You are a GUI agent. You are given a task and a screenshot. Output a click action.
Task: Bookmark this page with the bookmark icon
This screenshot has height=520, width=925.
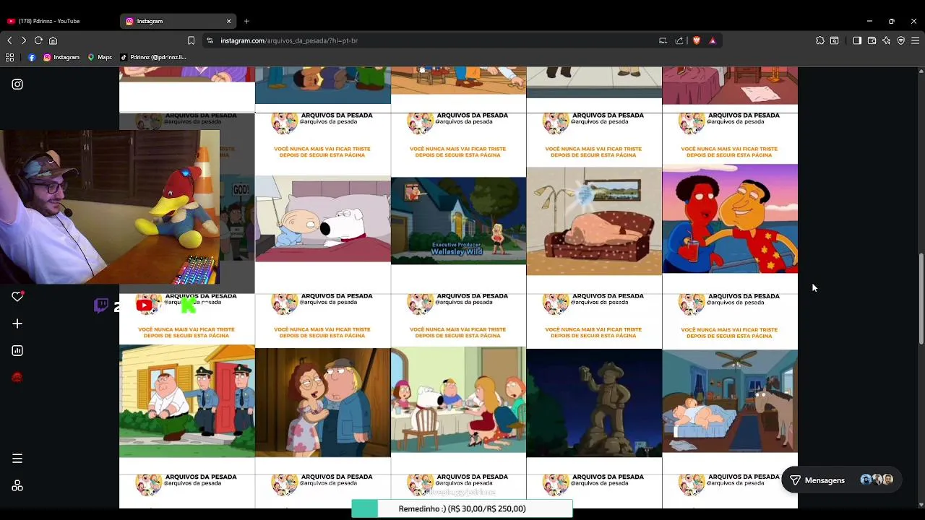pos(191,40)
